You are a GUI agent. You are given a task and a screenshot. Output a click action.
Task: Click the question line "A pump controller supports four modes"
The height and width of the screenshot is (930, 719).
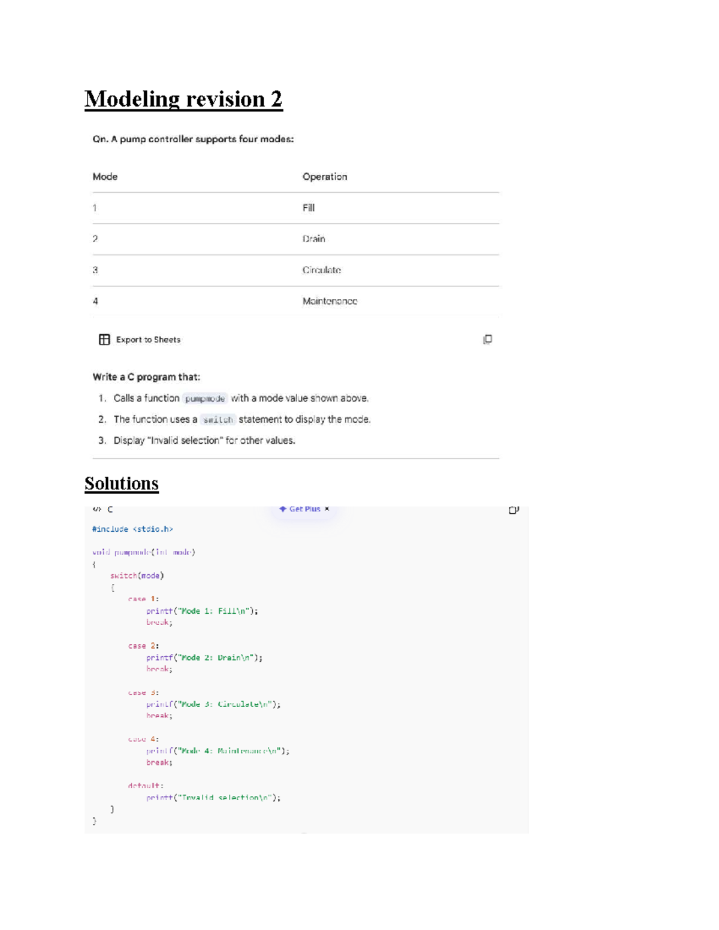pos(193,139)
